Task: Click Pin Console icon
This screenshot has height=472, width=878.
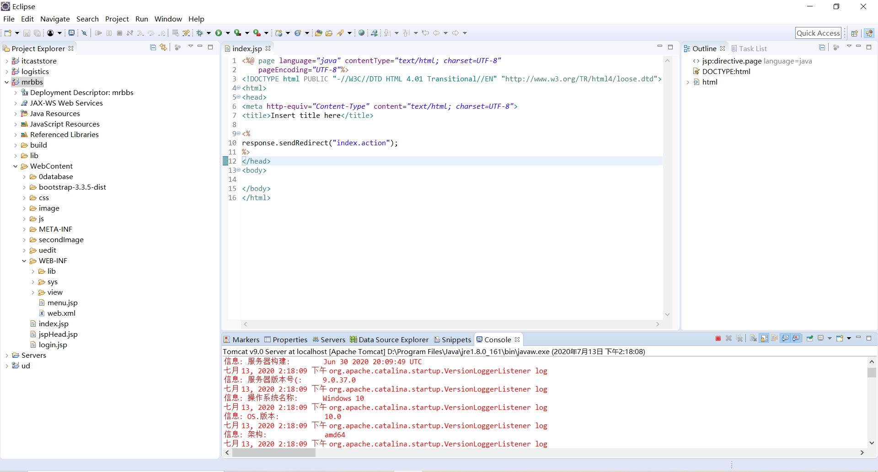Action: click(810, 339)
